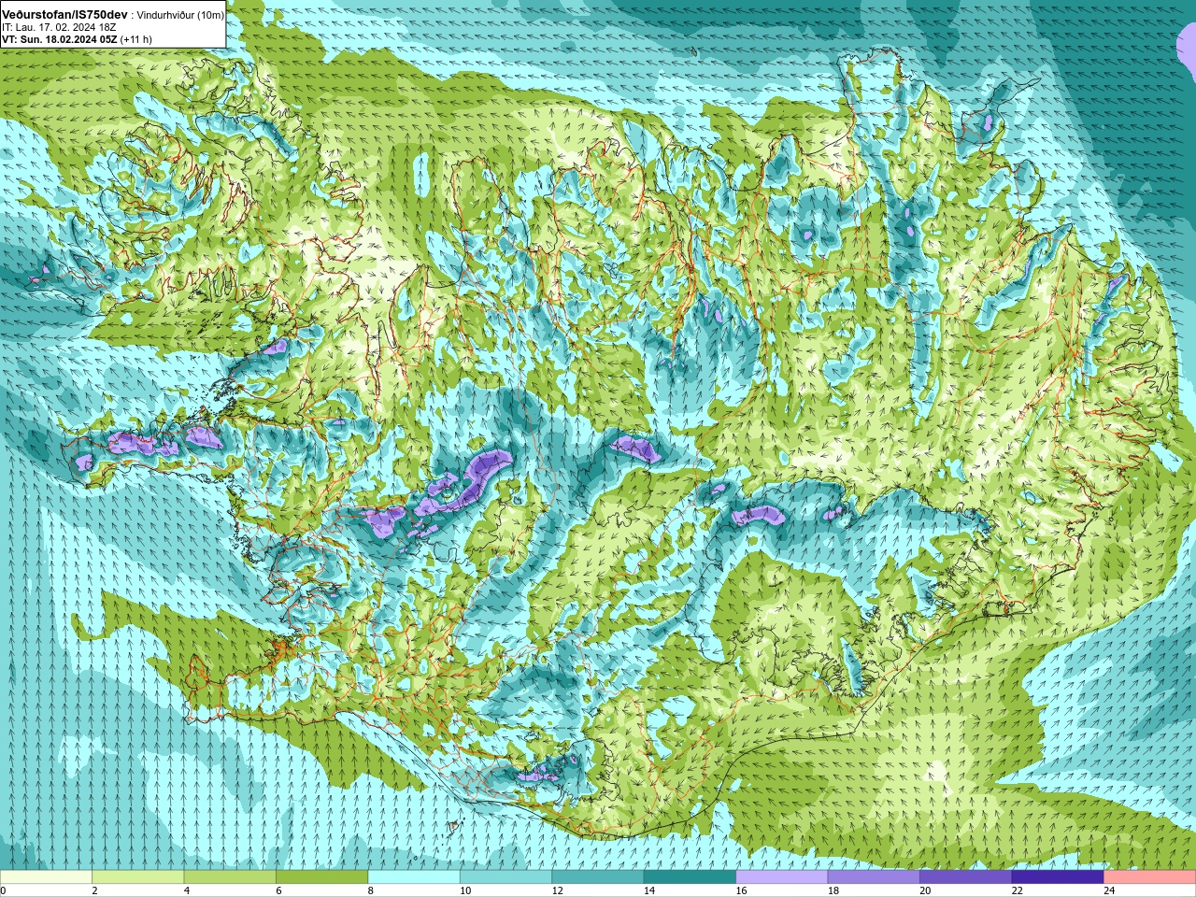The image size is (1196, 897).
Task: Select the teal 12–14 legend swatch
Action: (598, 877)
